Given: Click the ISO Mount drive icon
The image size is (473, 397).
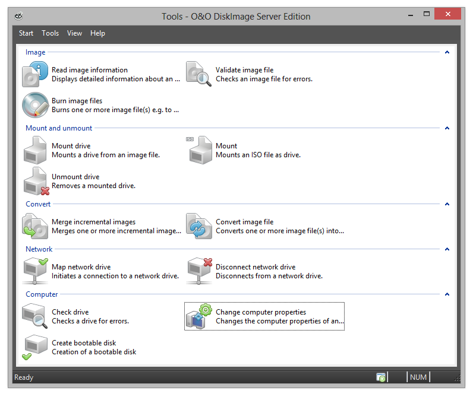Looking at the screenshot, I should pos(199,150).
